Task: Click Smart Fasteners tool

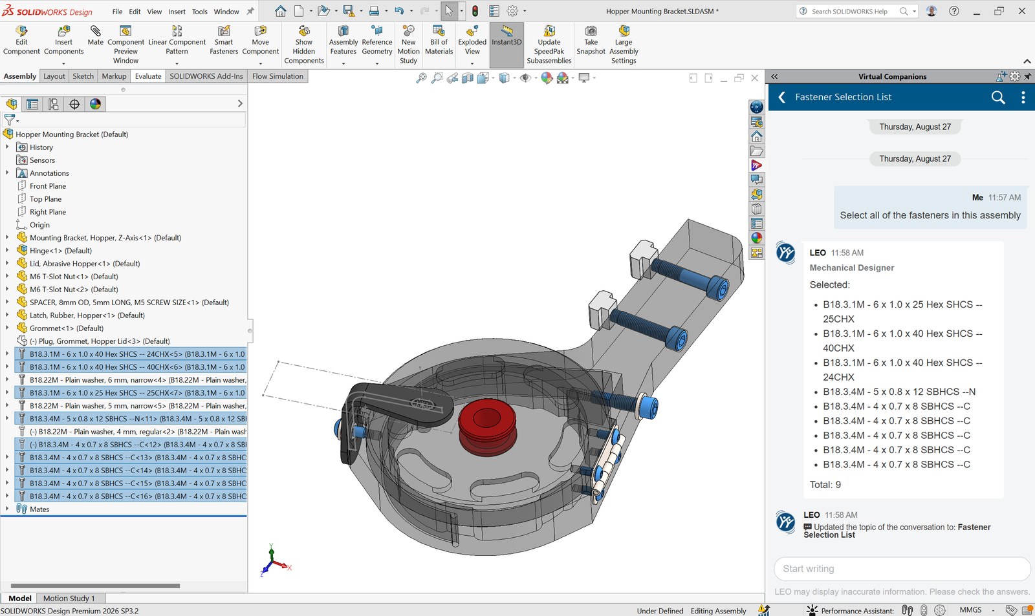Action: [224, 41]
